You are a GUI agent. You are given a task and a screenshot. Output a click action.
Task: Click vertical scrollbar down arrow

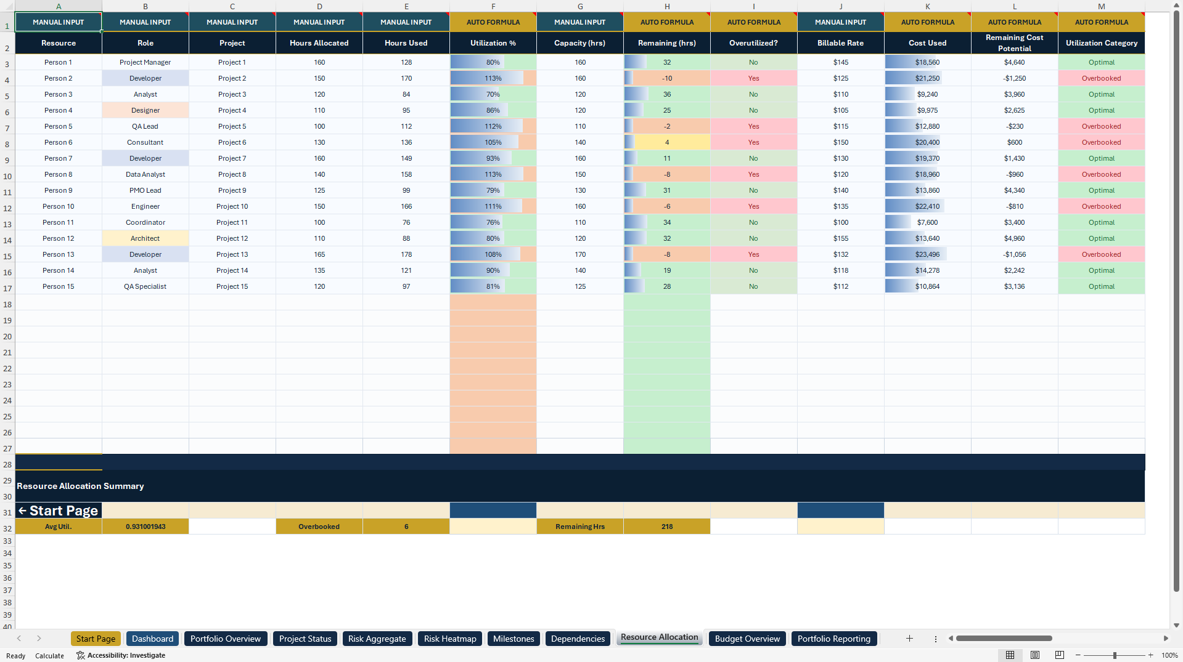coord(1176,625)
